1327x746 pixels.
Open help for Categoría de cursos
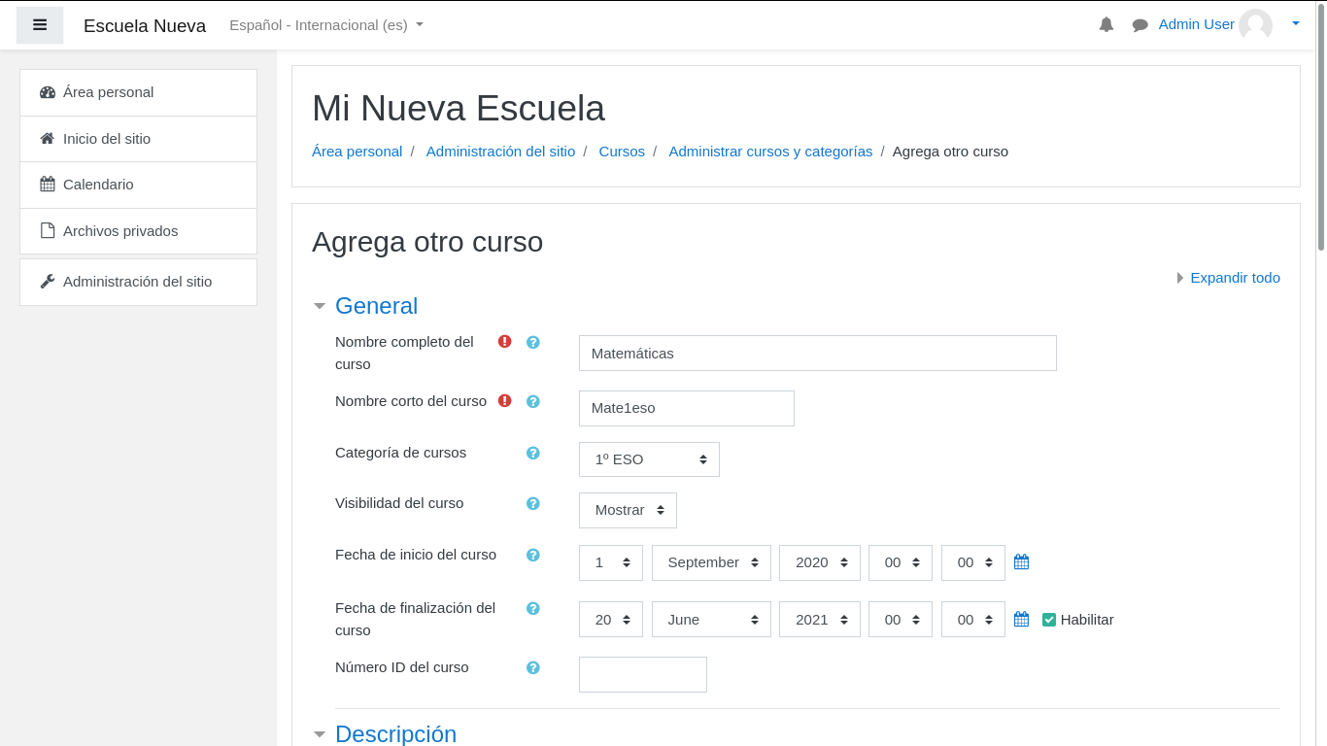point(532,453)
